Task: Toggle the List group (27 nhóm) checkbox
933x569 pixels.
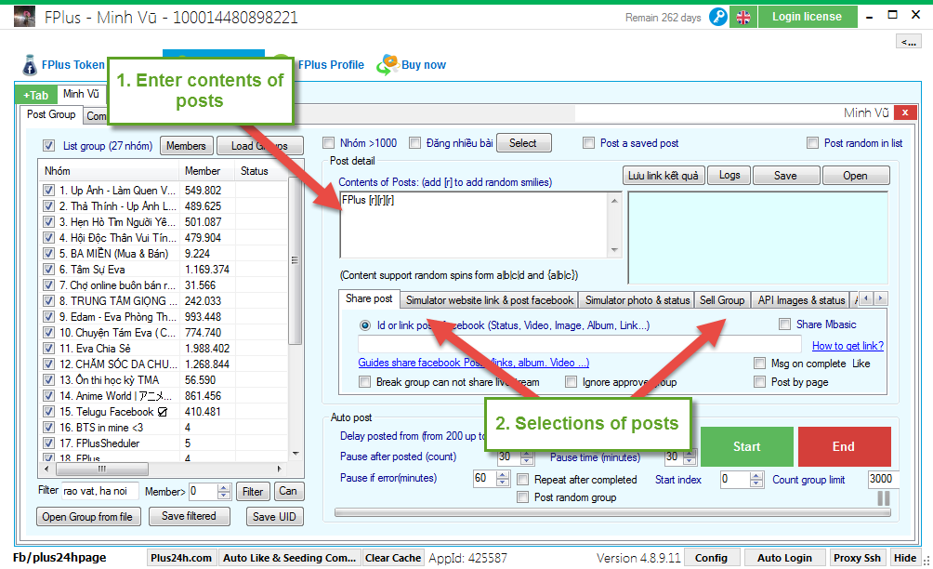Action: [x=49, y=146]
